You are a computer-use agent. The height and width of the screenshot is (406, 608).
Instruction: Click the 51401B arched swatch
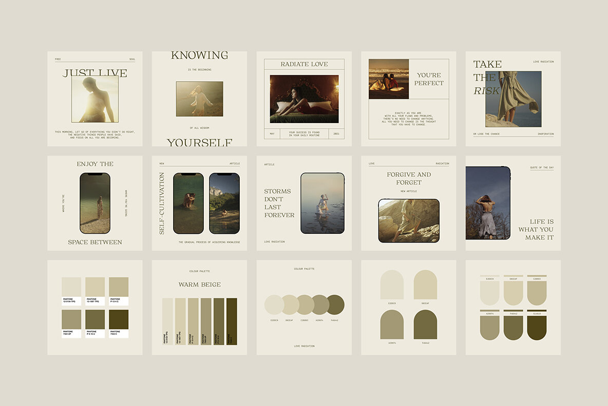coord(537,327)
